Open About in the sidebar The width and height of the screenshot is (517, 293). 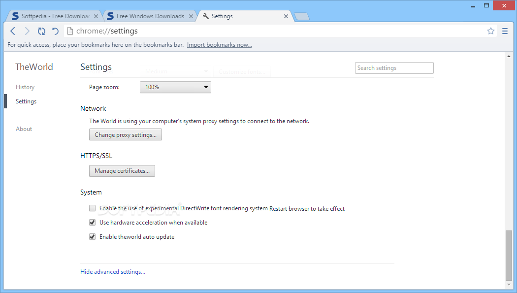24,129
